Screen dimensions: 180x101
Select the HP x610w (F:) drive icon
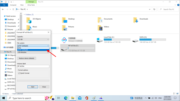[x=64, y=49]
